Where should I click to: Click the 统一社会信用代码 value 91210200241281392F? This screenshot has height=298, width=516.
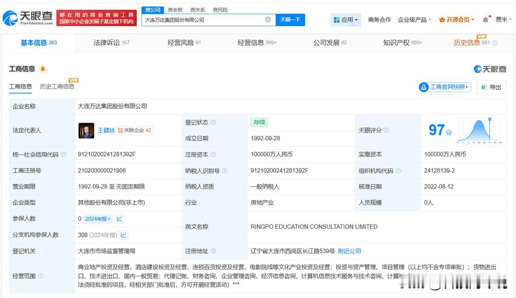(107, 154)
